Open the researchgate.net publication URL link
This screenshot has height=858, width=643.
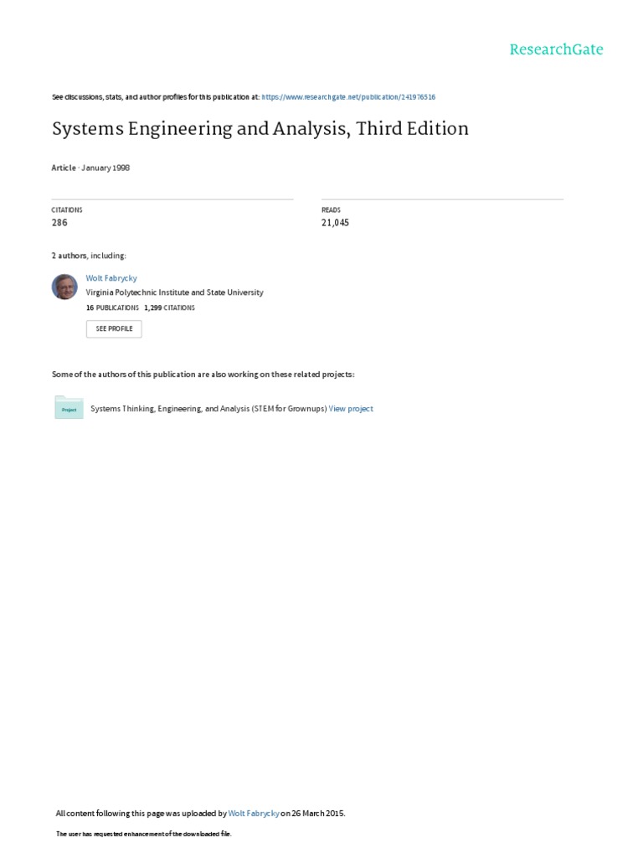point(348,97)
